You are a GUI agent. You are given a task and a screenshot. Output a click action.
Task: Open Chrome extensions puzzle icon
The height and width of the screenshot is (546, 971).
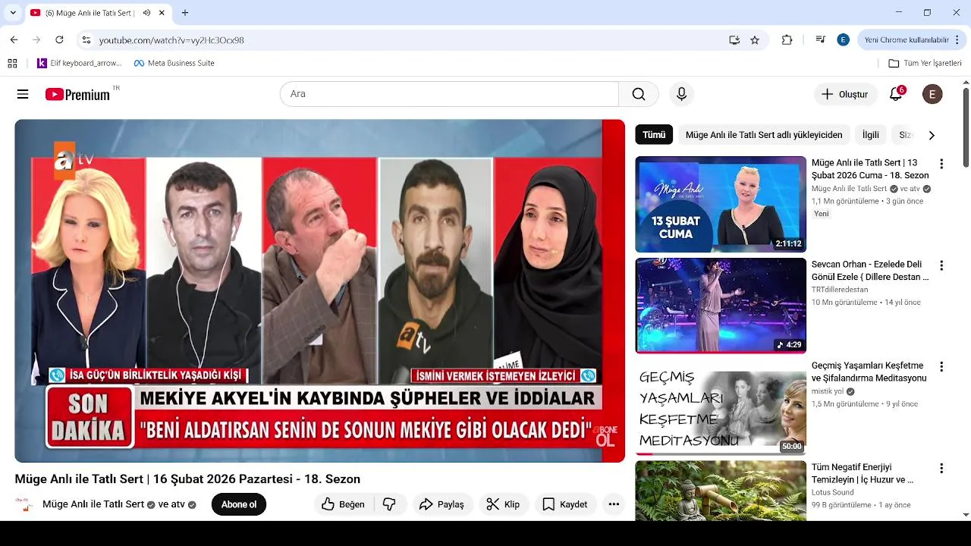(787, 40)
